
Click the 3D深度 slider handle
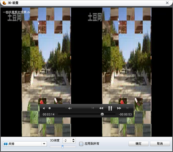tap(63, 147)
